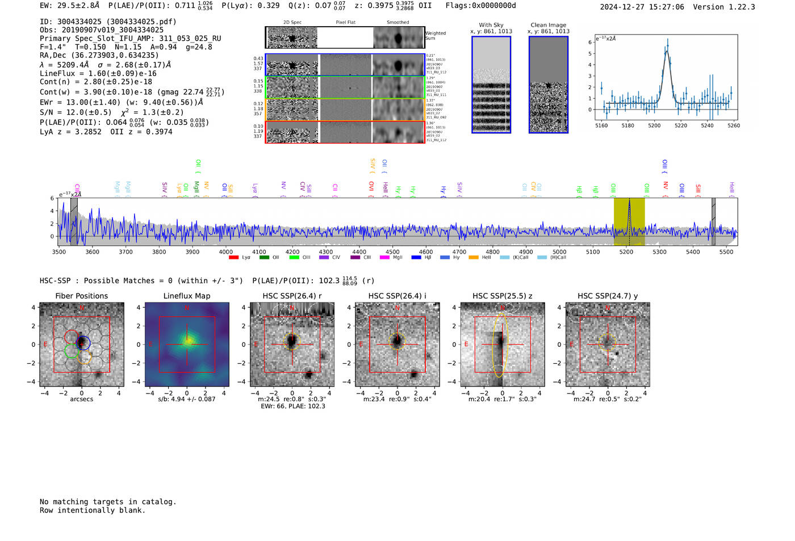Click the green fiber circle in Fiber Positions
Screen dimensions: 795x541
[x=72, y=351]
